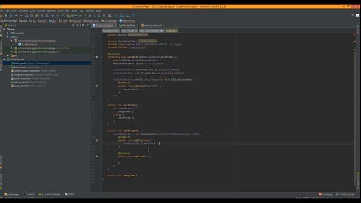This screenshot has height=203, width=361.
Task: Open the Messages tool window
Action: tap(12, 194)
